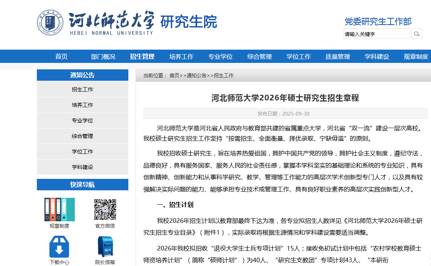The width and height of the screenshot is (431, 266).
Task: Open 综合管理 in the left sidebar
Action: pyautogui.click(x=82, y=136)
